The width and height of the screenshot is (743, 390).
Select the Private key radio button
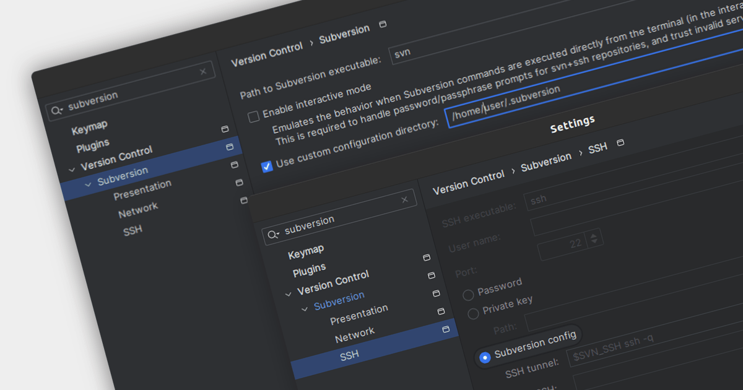coord(473,314)
